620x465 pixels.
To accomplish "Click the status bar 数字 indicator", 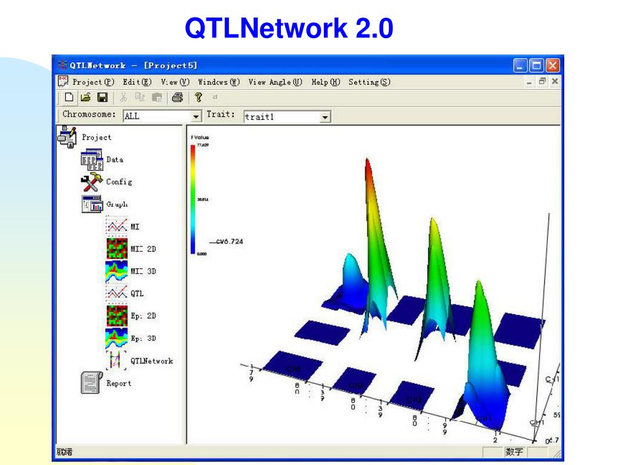I will 515,452.
